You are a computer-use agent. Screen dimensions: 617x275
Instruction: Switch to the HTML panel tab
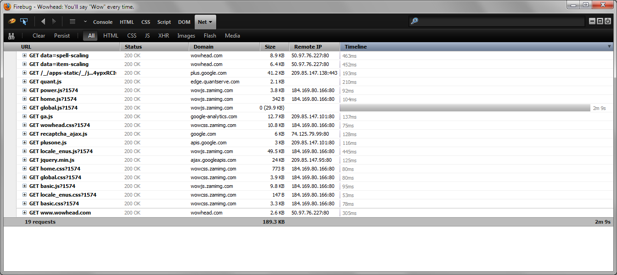click(x=127, y=22)
